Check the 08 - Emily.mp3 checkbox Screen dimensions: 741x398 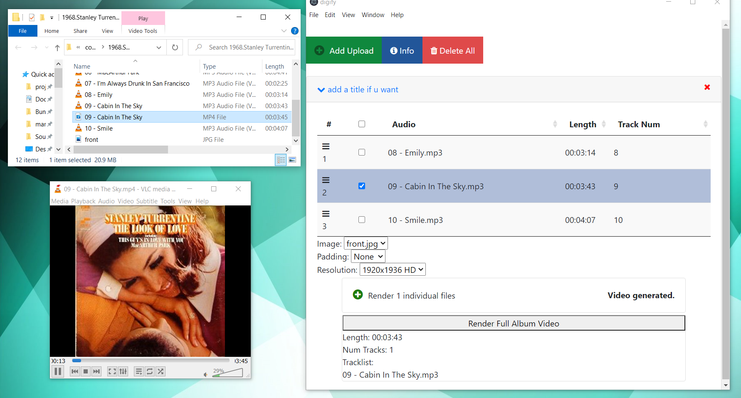[362, 152]
